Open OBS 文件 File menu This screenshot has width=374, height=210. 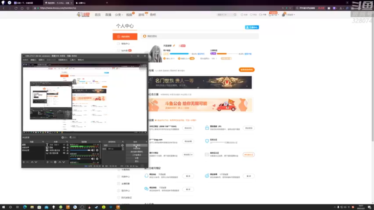click(25, 60)
